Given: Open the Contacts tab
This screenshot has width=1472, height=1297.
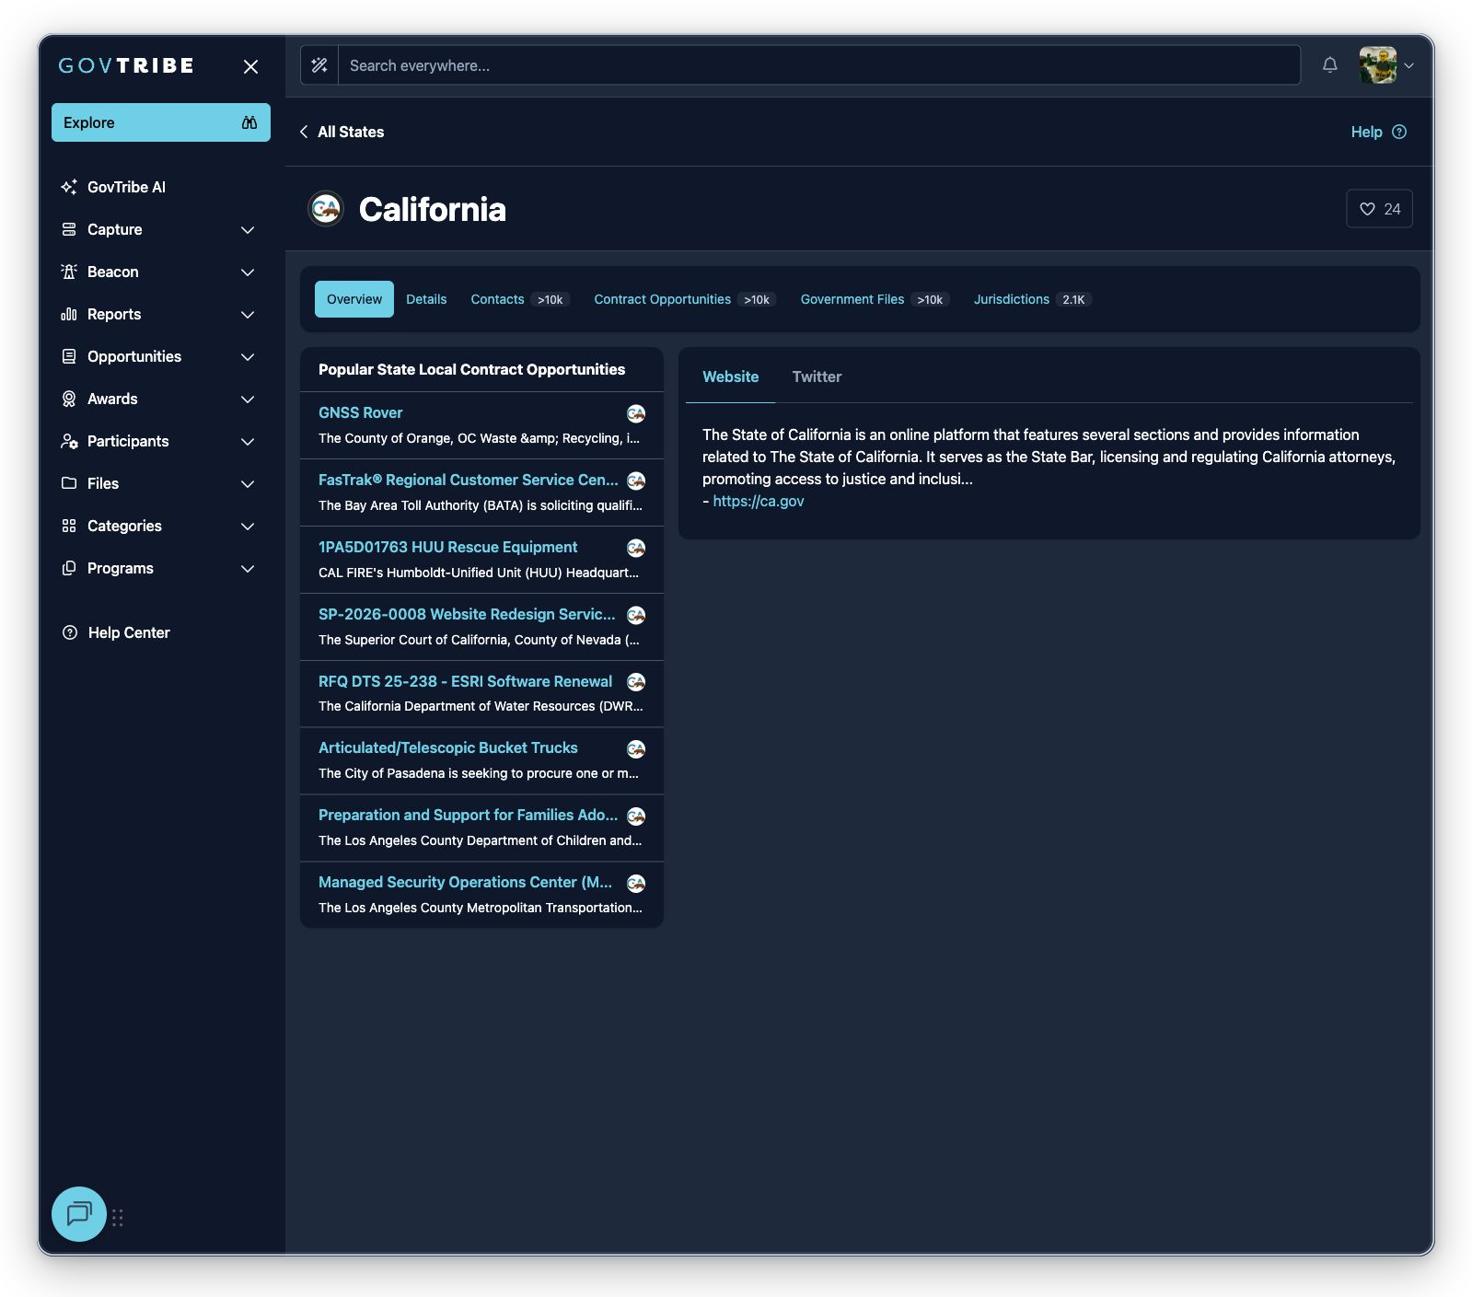Looking at the screenshot, I should (520, 299).
